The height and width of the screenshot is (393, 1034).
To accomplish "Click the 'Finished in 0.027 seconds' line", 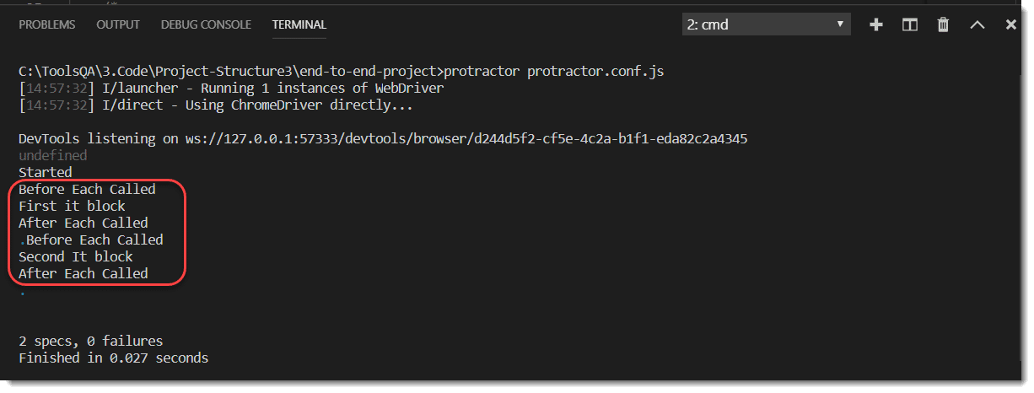I will click(x=113, y=358).
